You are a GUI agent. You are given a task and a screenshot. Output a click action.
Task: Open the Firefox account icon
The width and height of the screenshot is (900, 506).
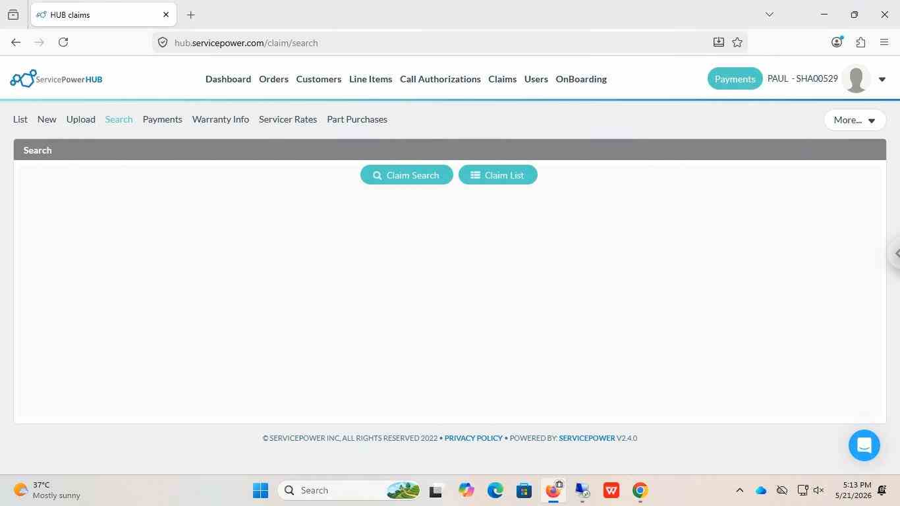tap(837, 42)
